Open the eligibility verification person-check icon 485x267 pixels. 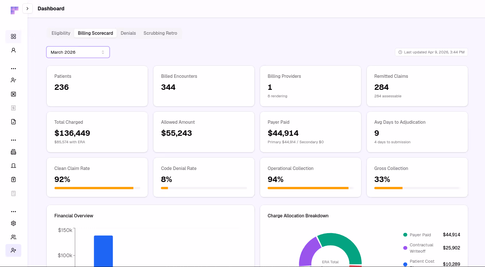click(x=13, y=80)
